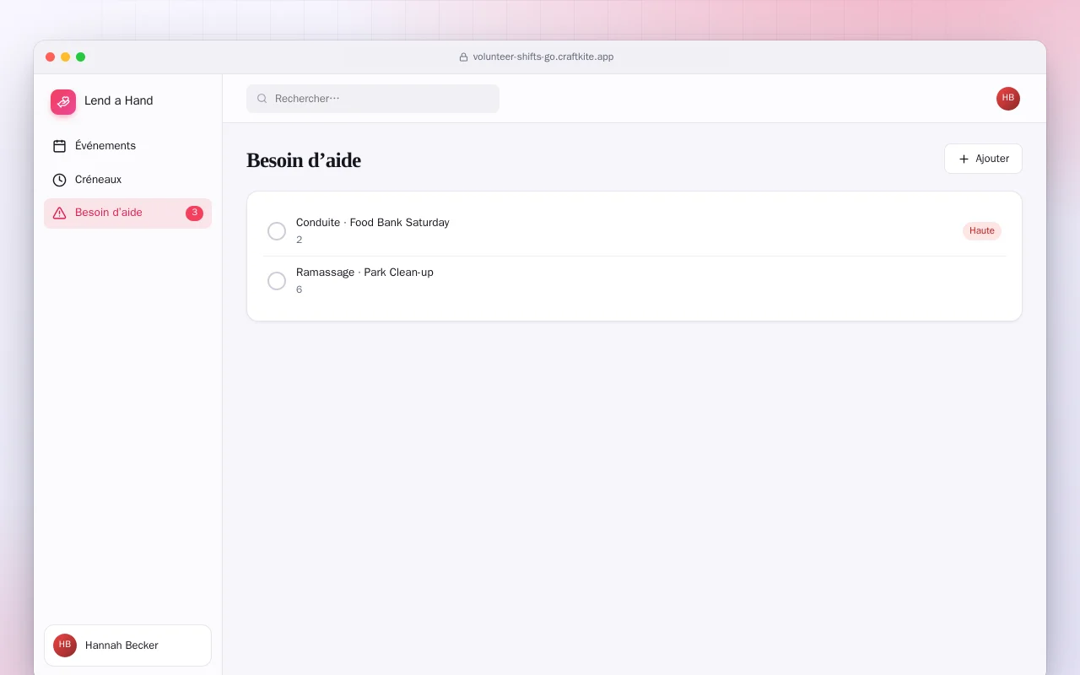Click the magnifier icon in search bar

coord(262,99)
